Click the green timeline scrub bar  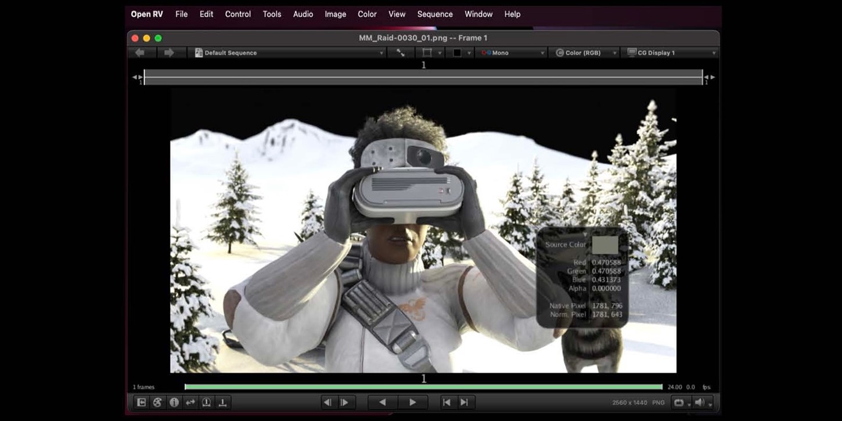pyautogui.click(x=423, y=386)
